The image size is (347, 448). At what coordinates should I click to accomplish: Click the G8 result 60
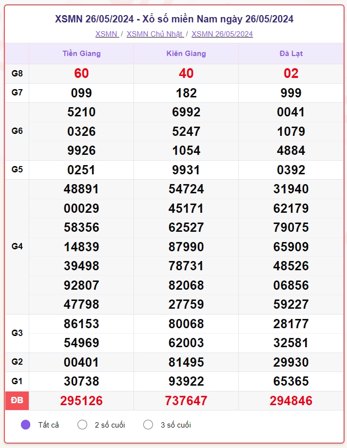click(x=81, y=74)
